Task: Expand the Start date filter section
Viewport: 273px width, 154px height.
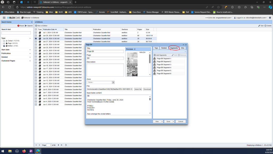Action: click(30, 50)
